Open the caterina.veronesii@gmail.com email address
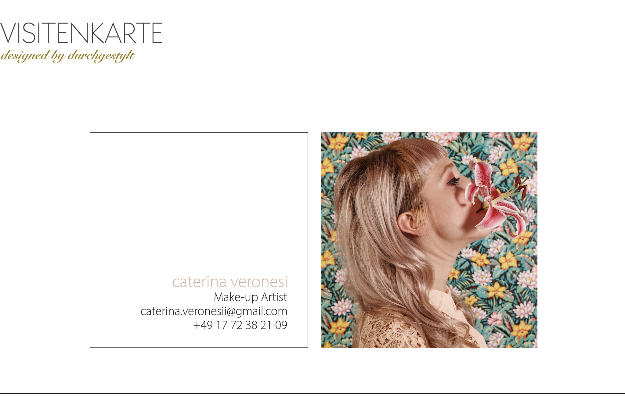The width and height of the screenshot is (625, 397). pos(214,312)
